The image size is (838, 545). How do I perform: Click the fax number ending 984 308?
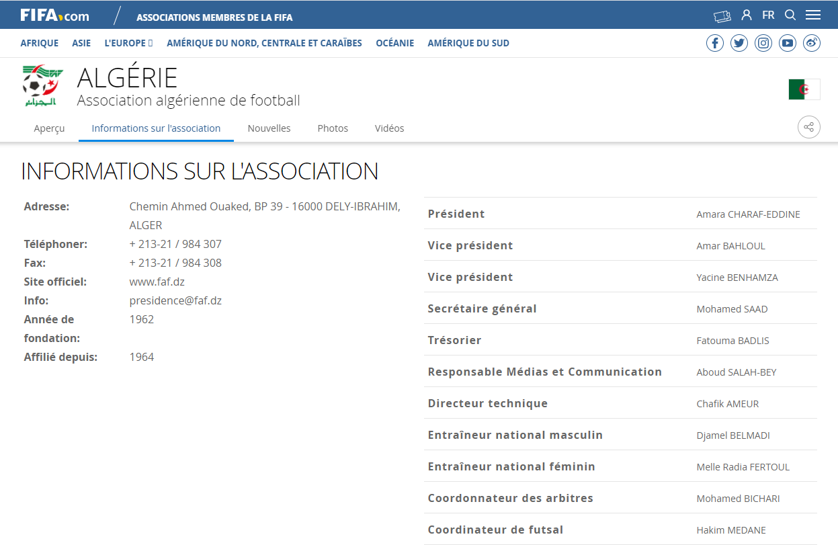coord(175,263)
